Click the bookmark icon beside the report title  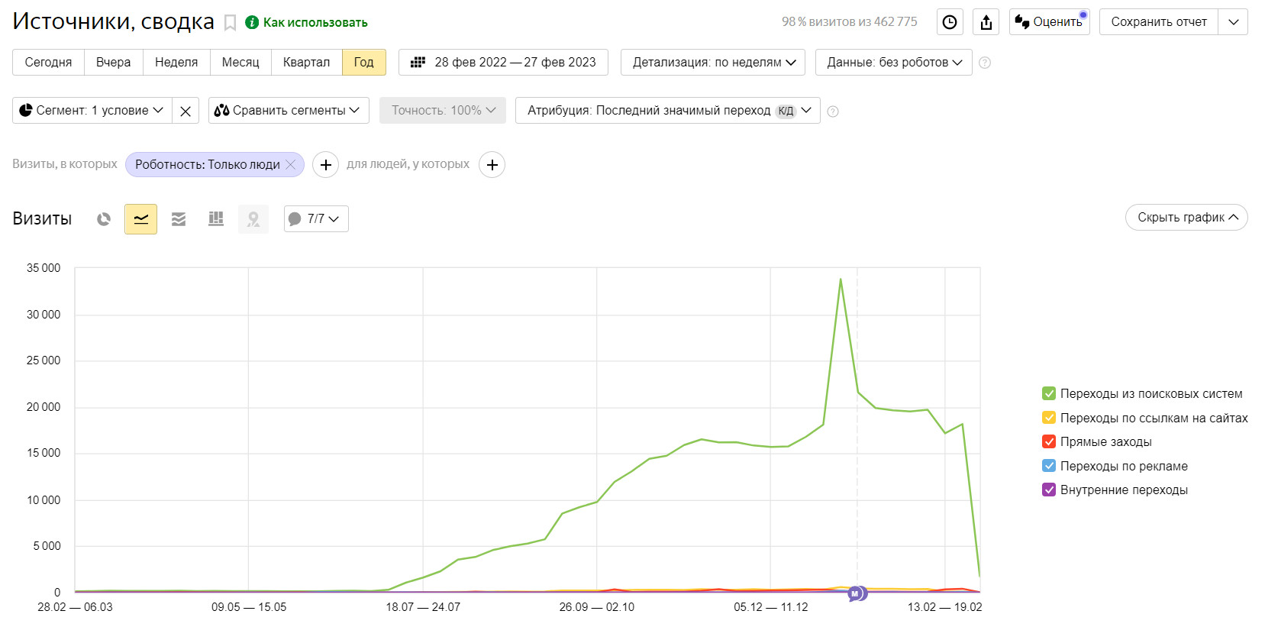230,23
